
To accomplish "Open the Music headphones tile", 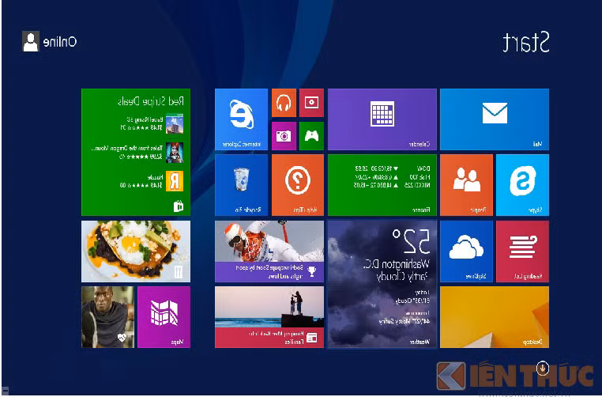I will (284, 102).
